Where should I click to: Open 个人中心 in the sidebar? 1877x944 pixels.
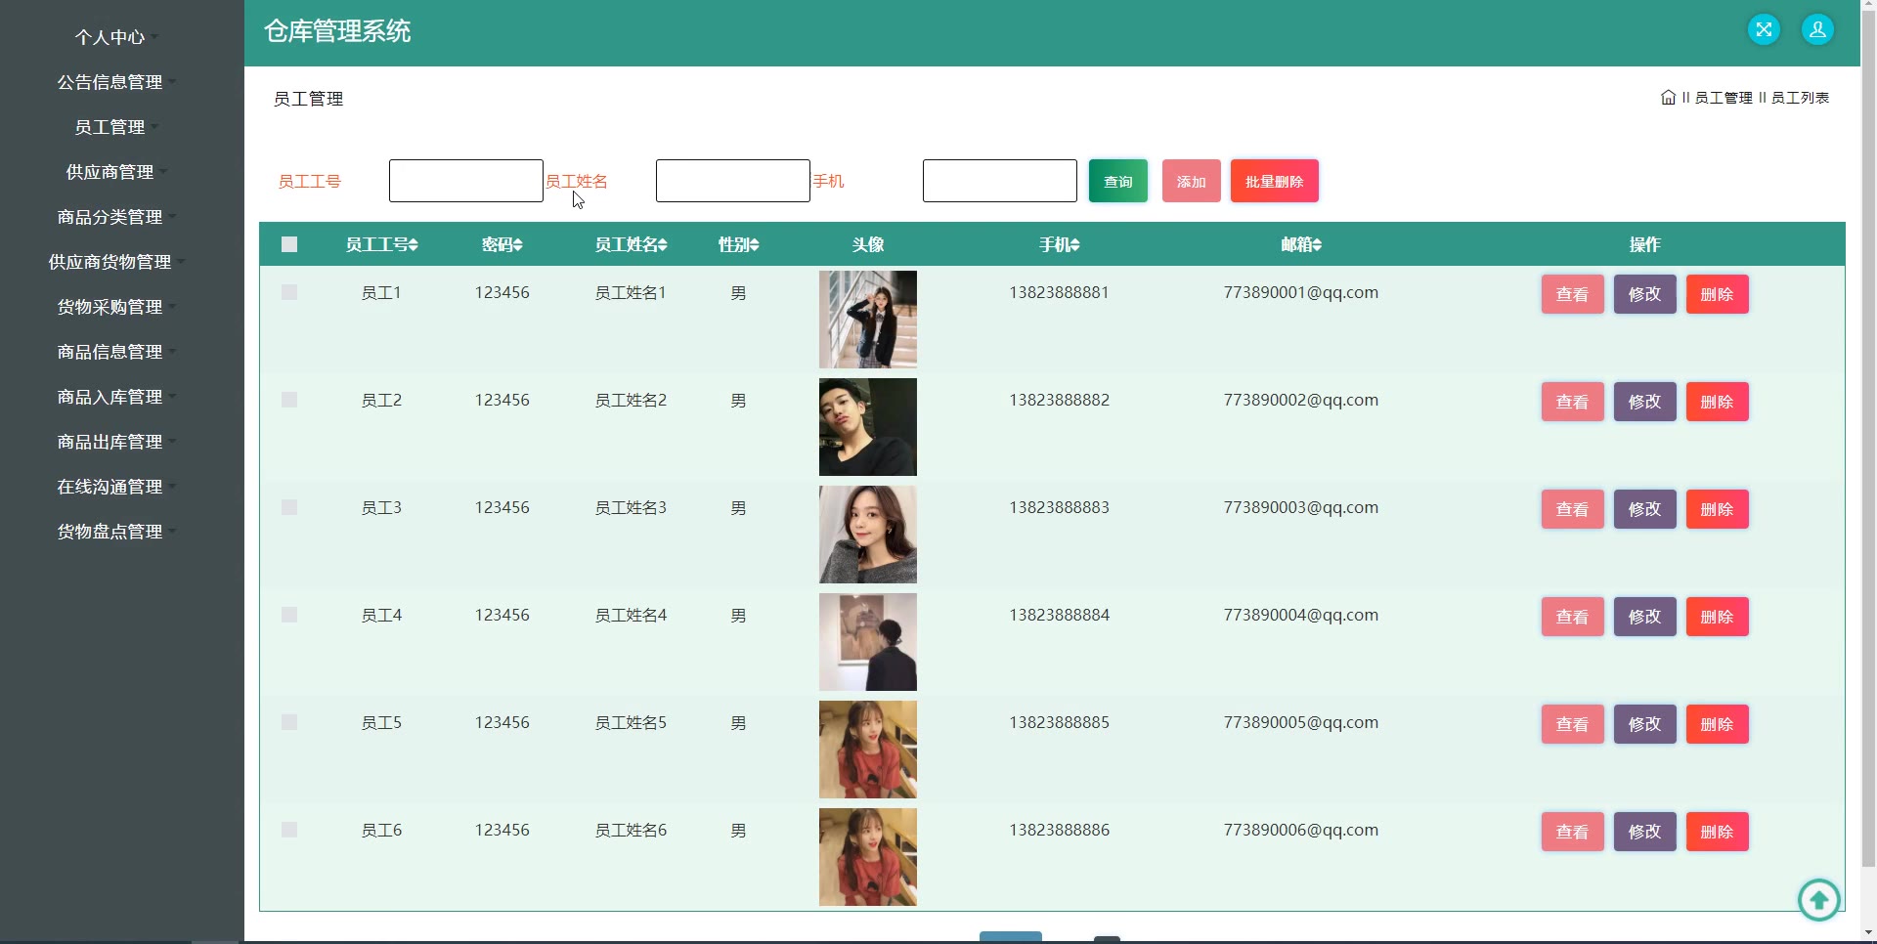[x=110, y=37]
